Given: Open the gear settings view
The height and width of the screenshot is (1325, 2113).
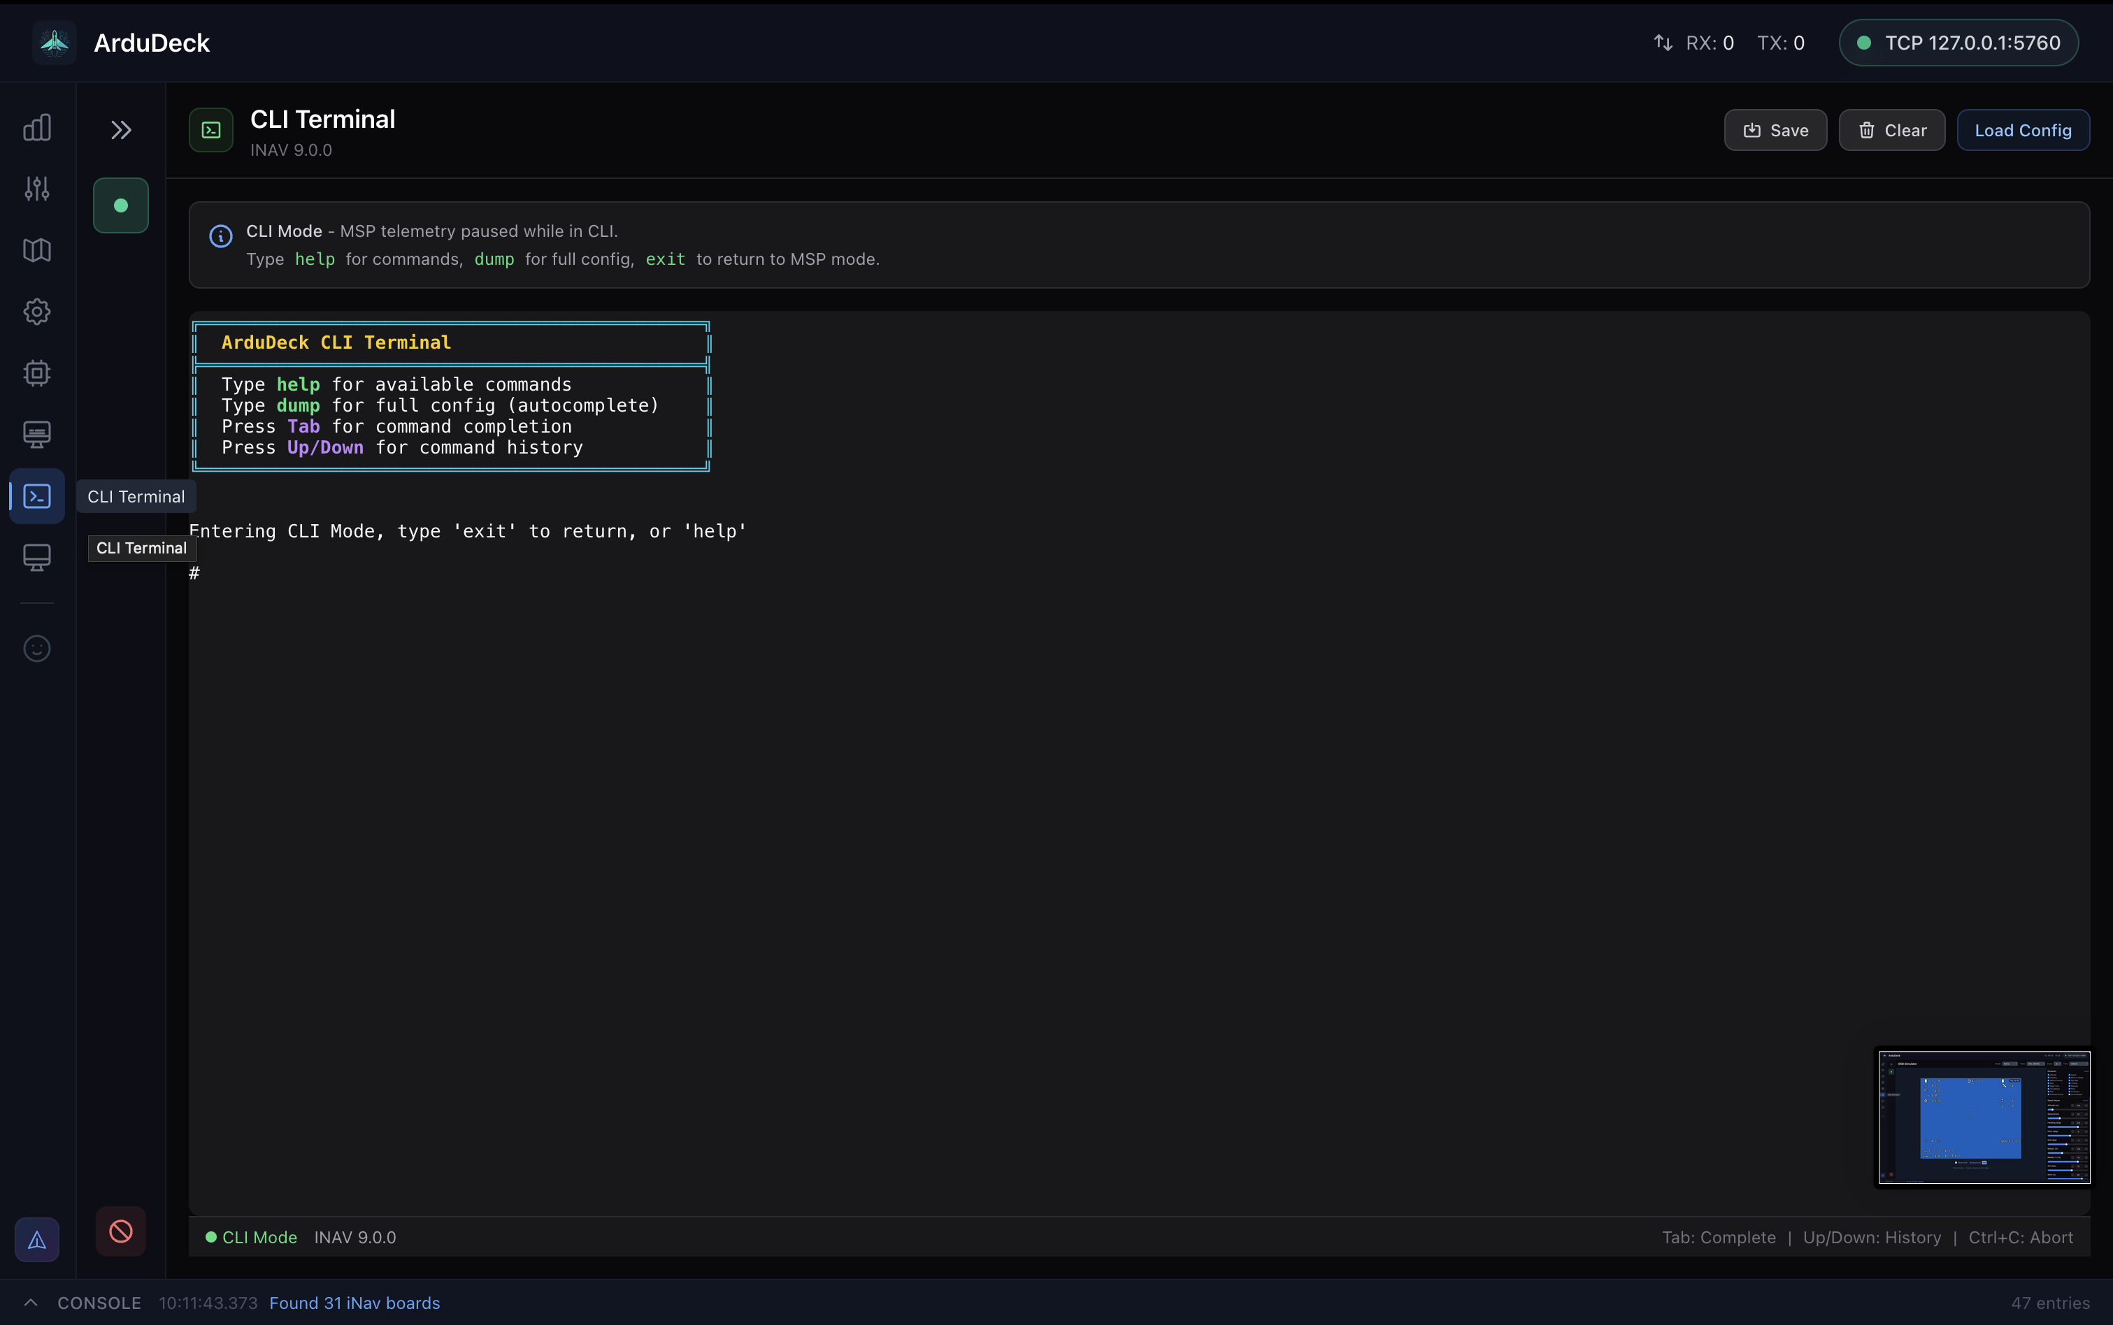Looking at the screenshot, I should (37, 312).
